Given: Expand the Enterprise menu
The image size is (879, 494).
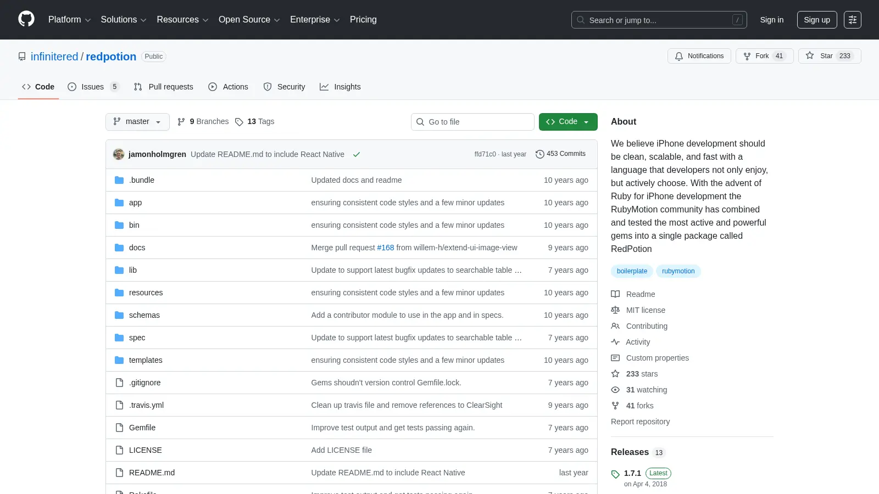Looking at the screenshot, I should pos(315,20).
